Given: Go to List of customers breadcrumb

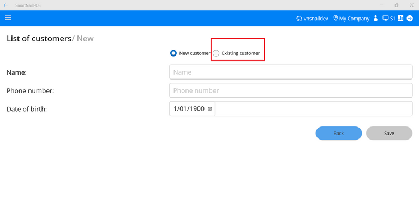Looking at the screenshot, I should tap(39, 39).
